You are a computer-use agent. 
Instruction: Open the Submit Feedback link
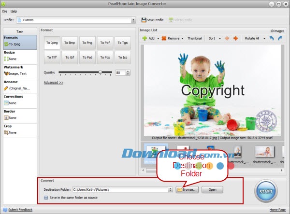click(x=20, y=210)
